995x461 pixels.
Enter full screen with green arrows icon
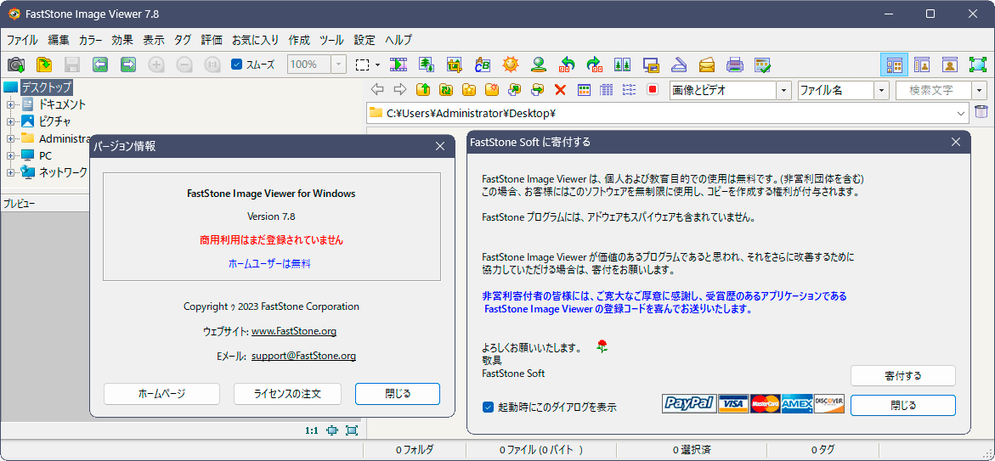[x=977, y=64]
